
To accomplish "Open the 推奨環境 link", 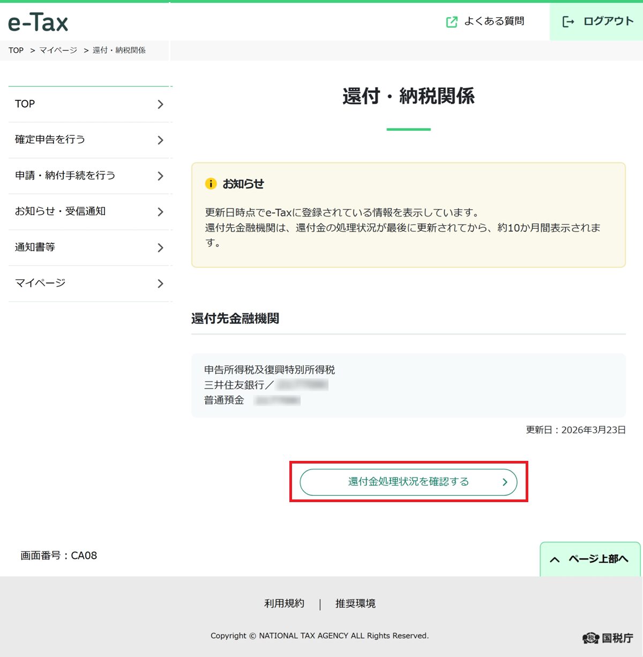I will click(355, 603).
